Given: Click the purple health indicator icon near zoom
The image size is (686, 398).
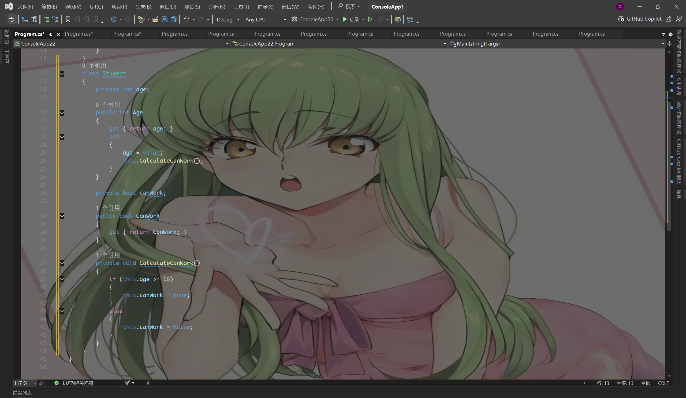Looking at the screenshot, I should click(41, 383).
